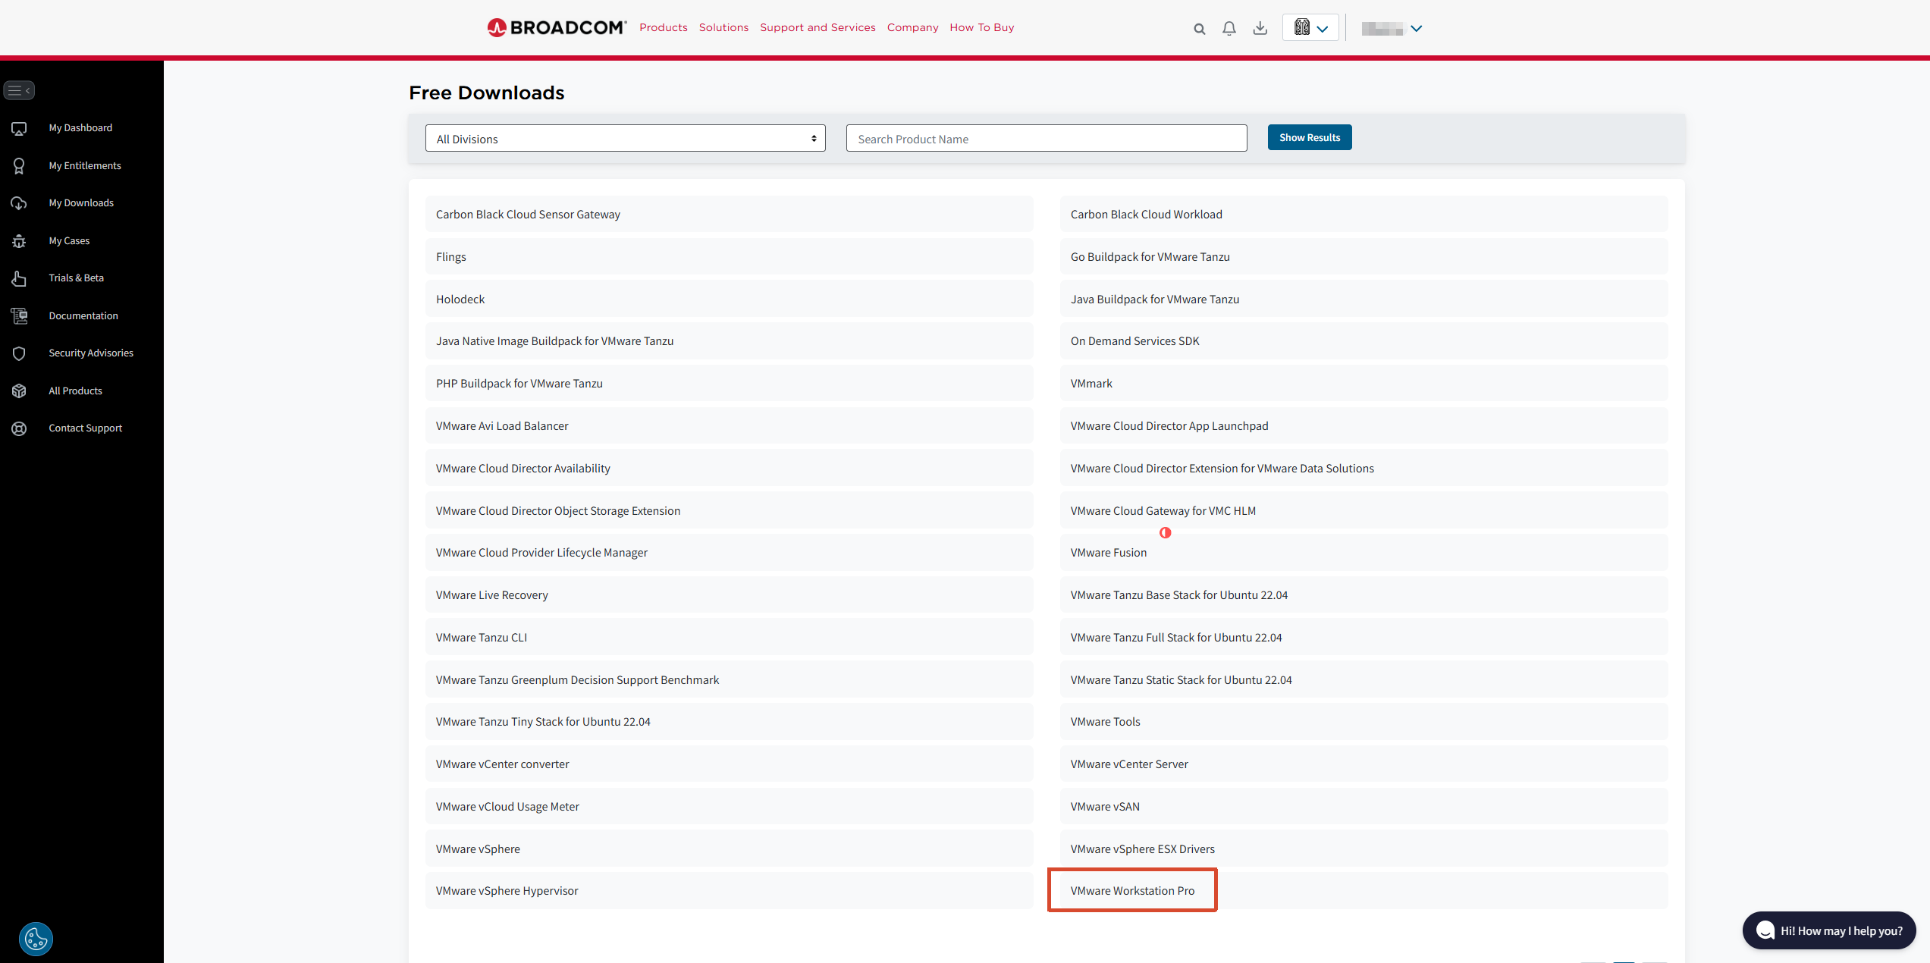Open VMware Cloud Director Availability
Screen dimensions: 1930x963
coord(730,469)
